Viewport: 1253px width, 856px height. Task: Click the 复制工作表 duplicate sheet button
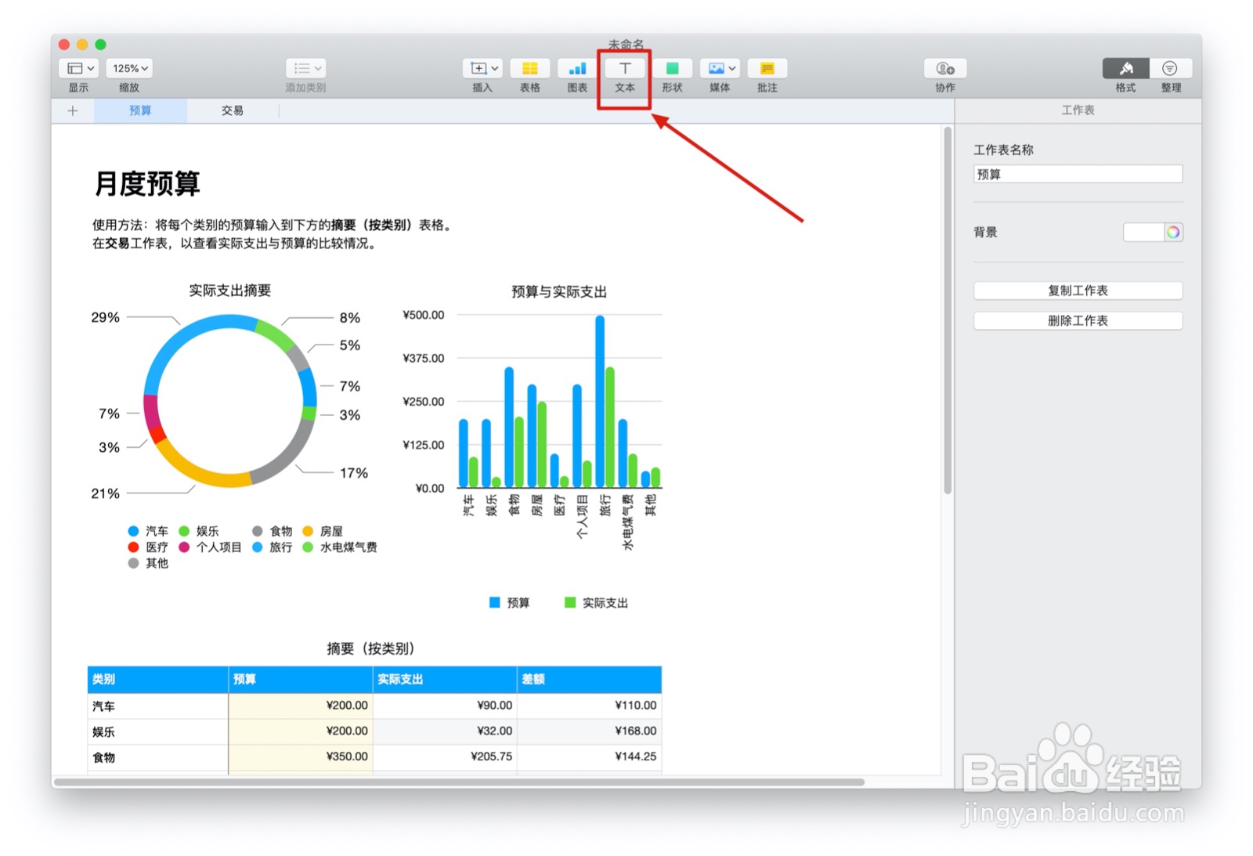click(x=1078, y=290)
